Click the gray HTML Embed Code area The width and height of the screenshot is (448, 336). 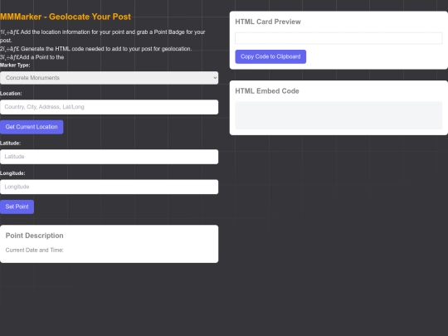(338, 115)
